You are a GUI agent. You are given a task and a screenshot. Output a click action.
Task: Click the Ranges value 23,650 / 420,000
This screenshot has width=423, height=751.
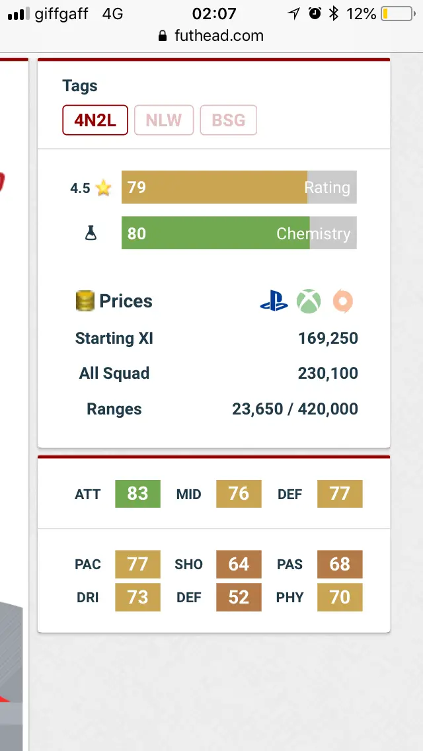tap(295, 409)
